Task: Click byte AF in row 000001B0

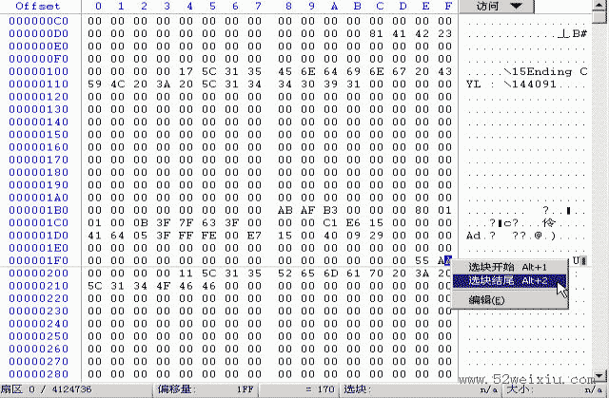Action: pos(307,210)
